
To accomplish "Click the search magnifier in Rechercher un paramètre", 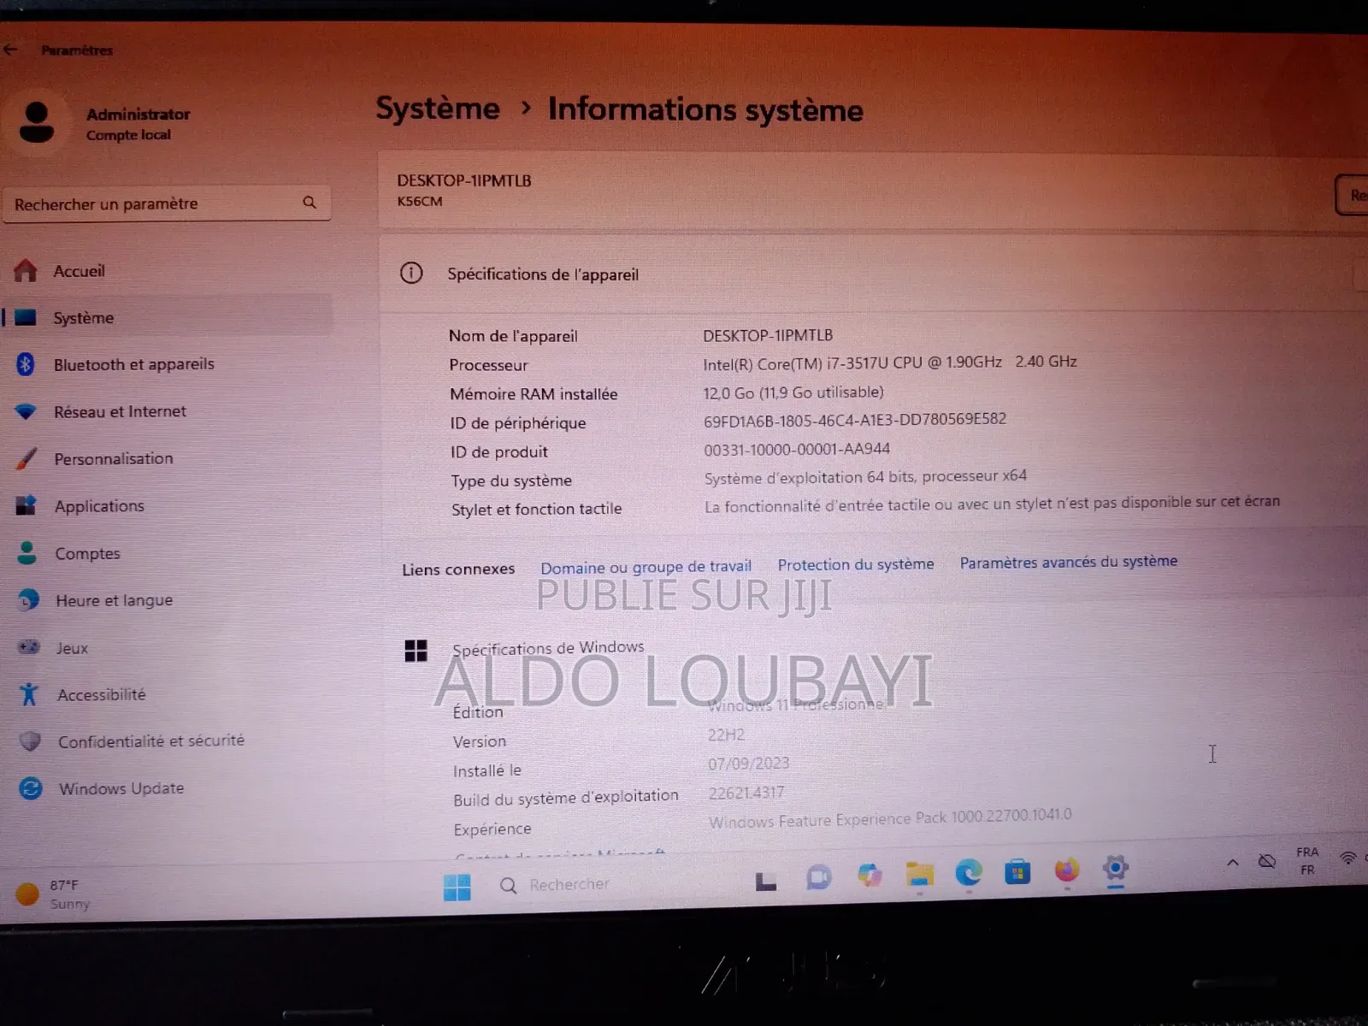I will [x=310, y=203].
